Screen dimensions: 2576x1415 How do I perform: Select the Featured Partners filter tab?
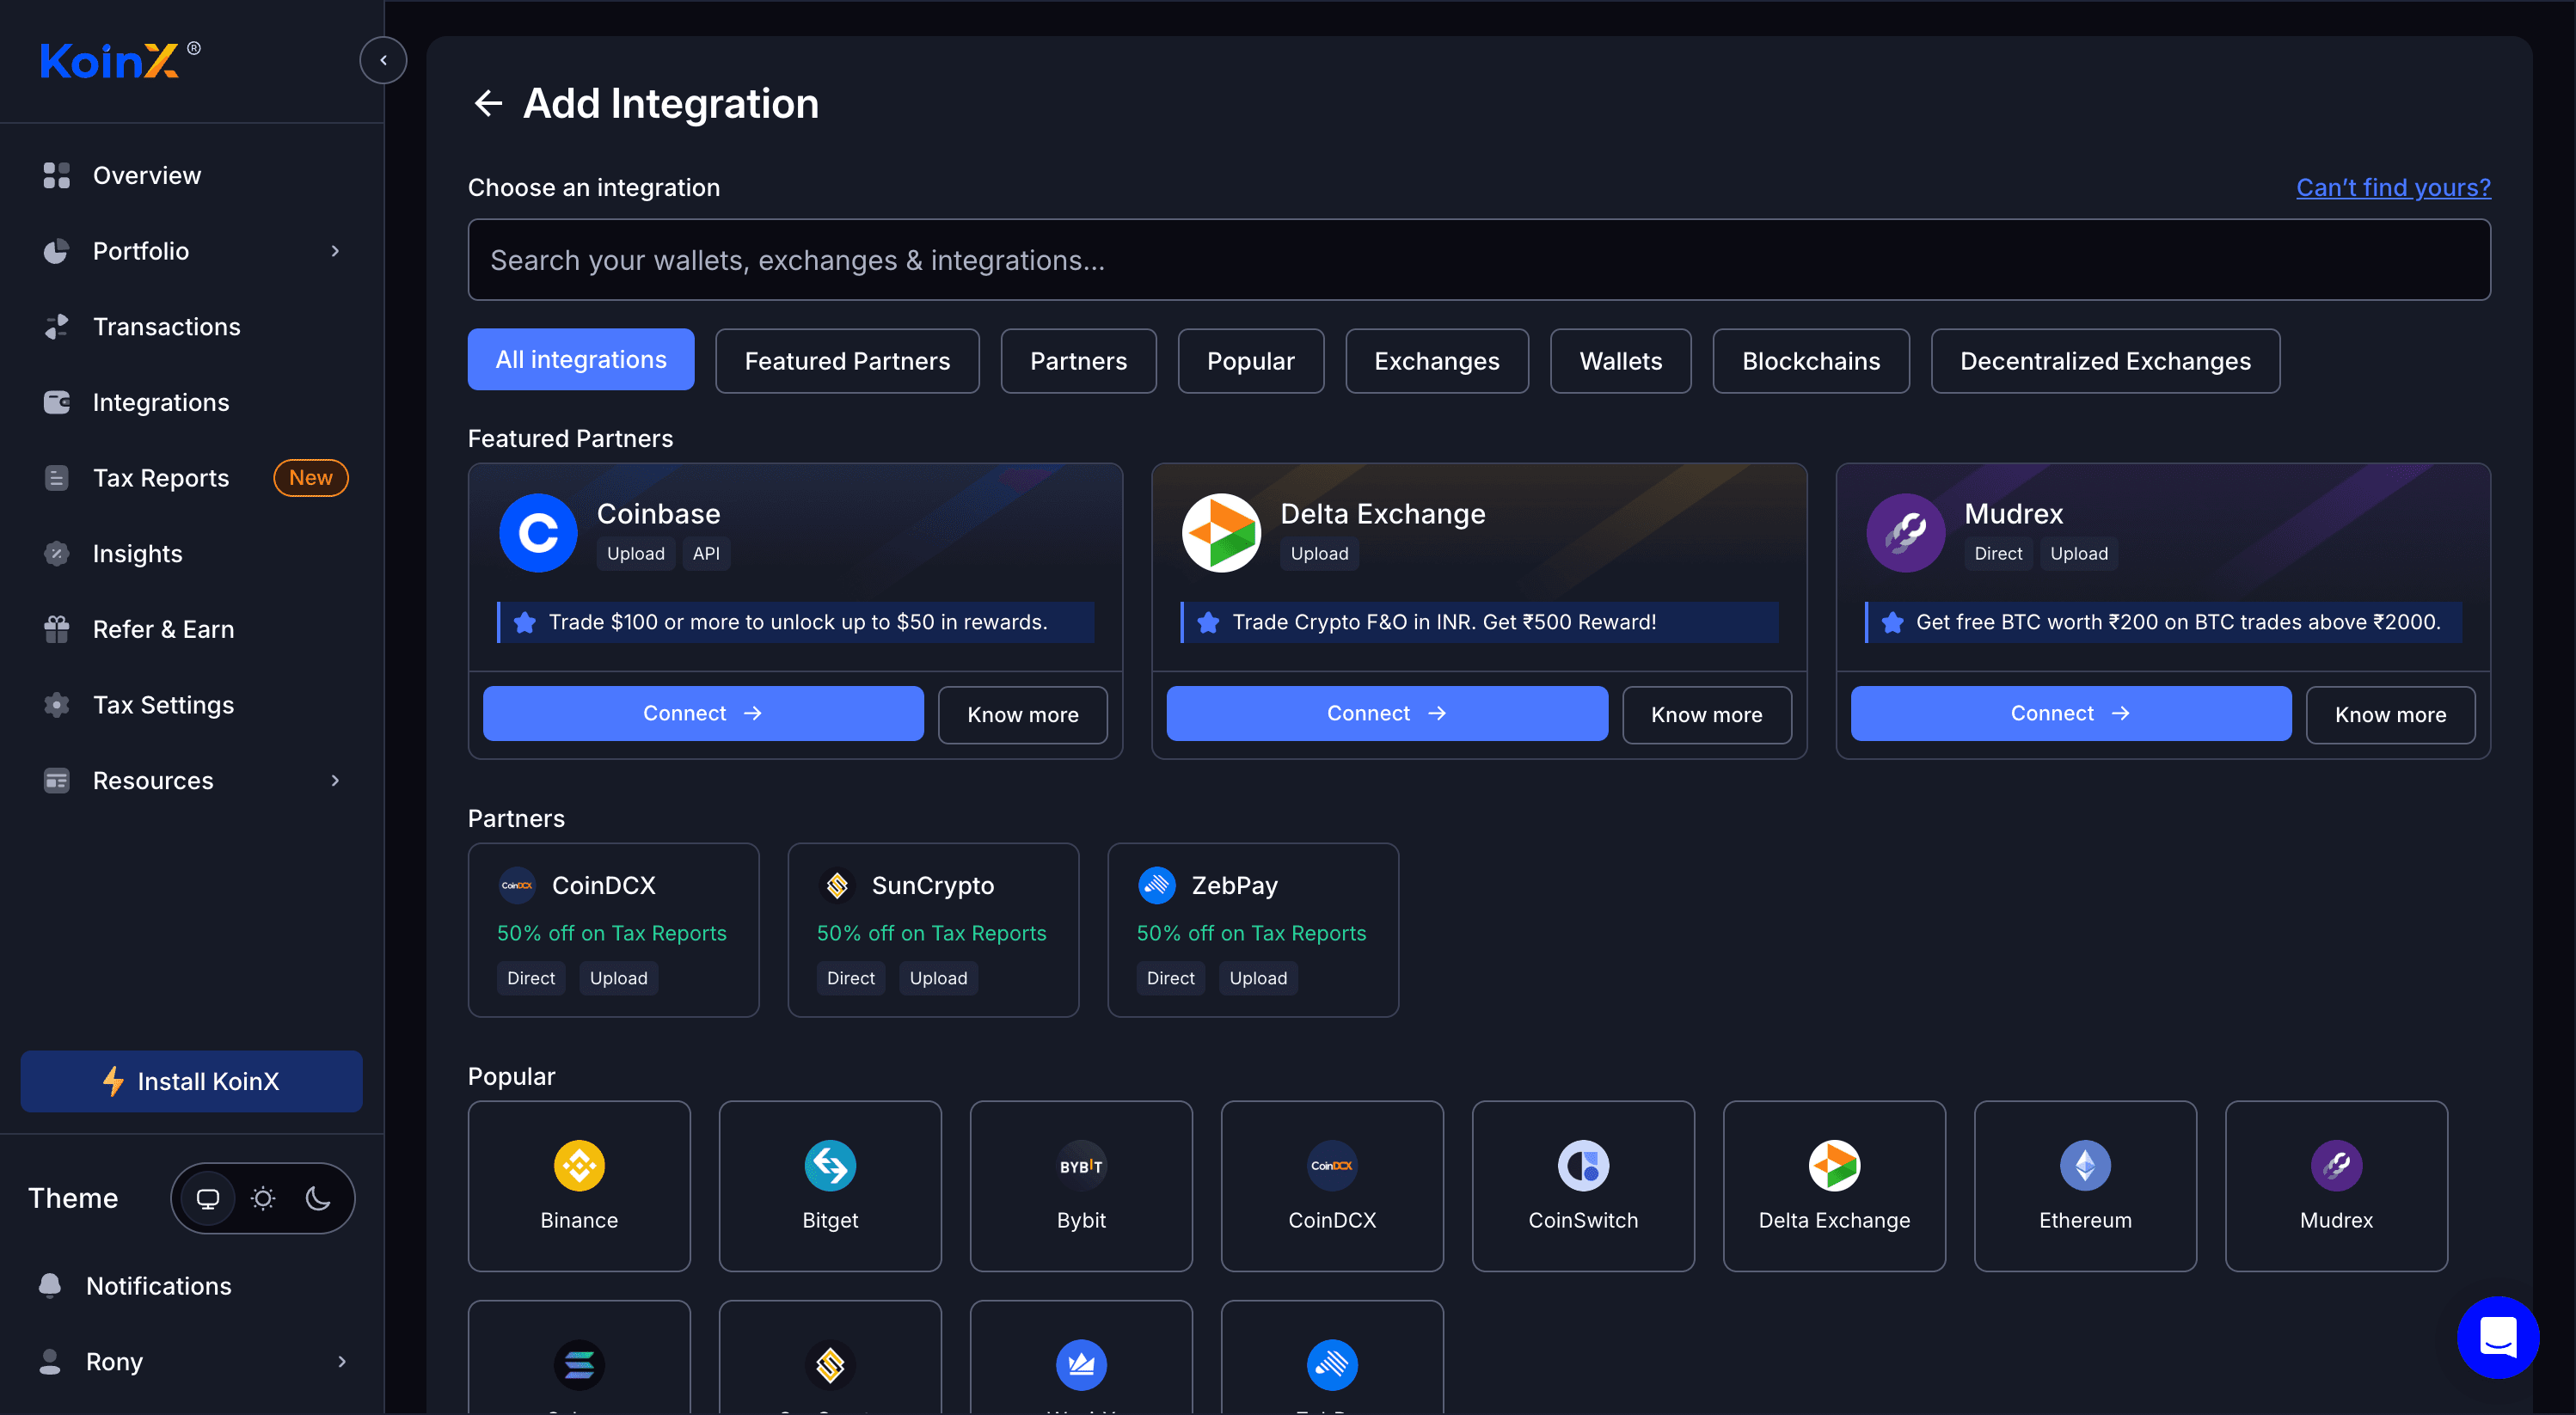(847, 361)
